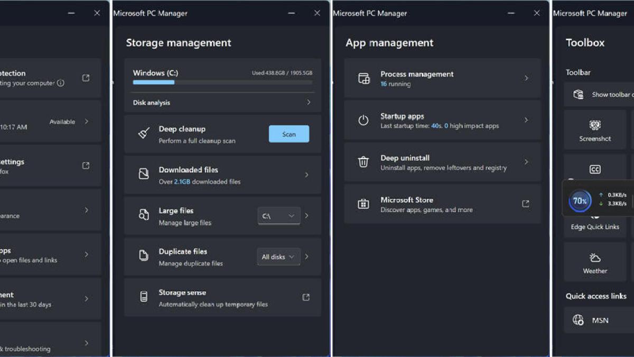Expand Startup apps with its chevron
Screen dimensions: 634x357
(x=526, y=120)
